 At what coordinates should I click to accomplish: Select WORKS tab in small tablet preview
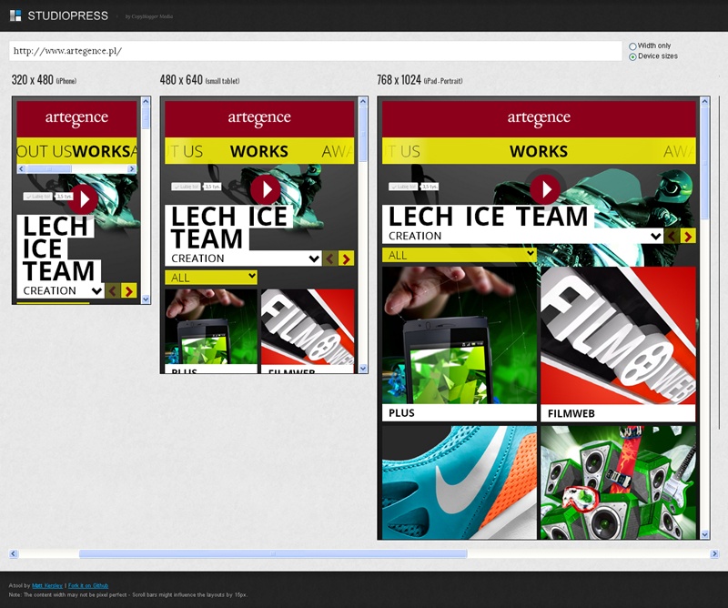(x=259, y=151)
